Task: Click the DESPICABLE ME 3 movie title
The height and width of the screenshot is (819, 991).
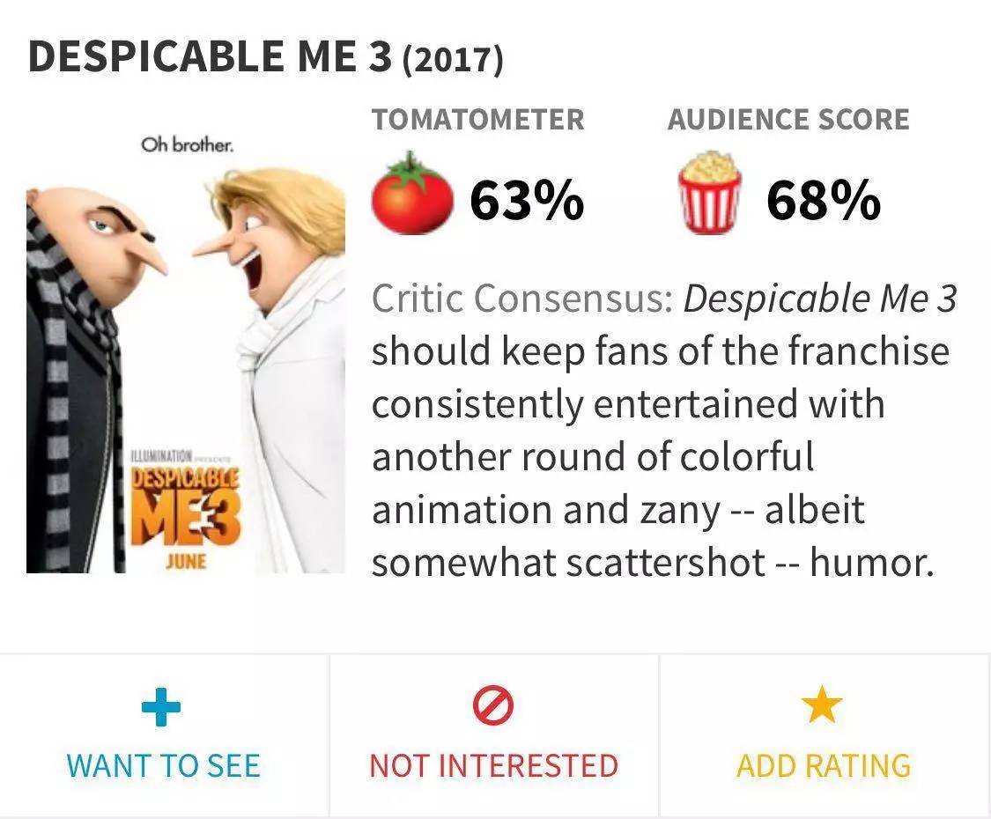Action: [211, 57]
